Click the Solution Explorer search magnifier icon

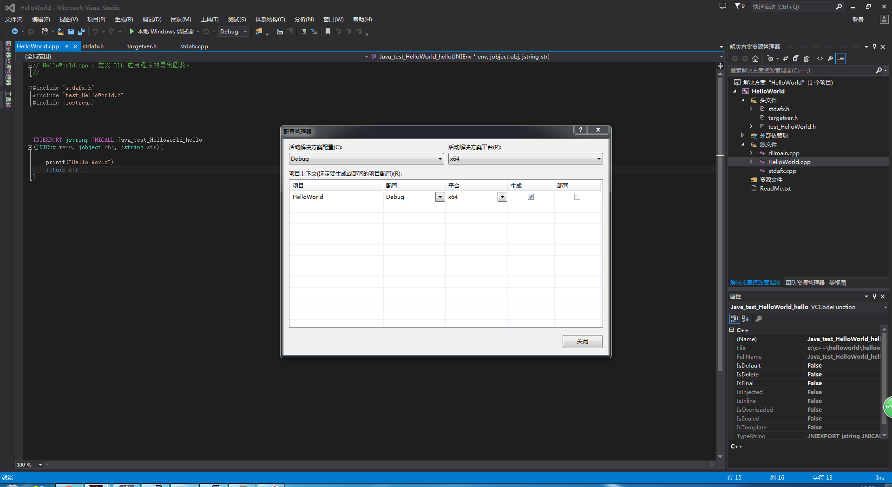coord(879,71)
